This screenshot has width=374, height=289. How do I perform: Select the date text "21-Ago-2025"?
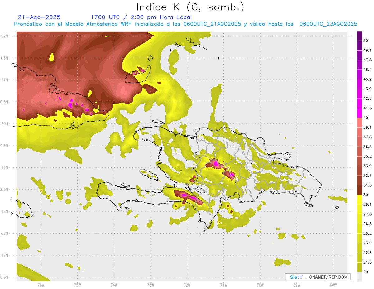39,17
